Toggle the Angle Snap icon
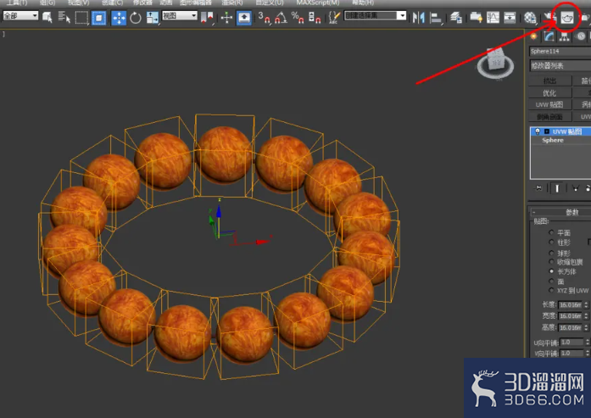 (x=281, y=17)
